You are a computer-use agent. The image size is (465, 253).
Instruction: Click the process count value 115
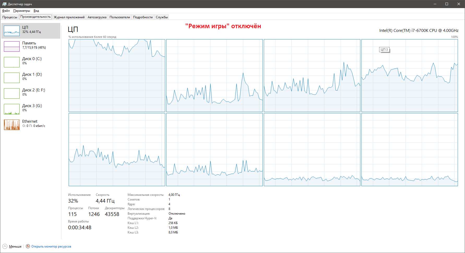tap(73, 214)
